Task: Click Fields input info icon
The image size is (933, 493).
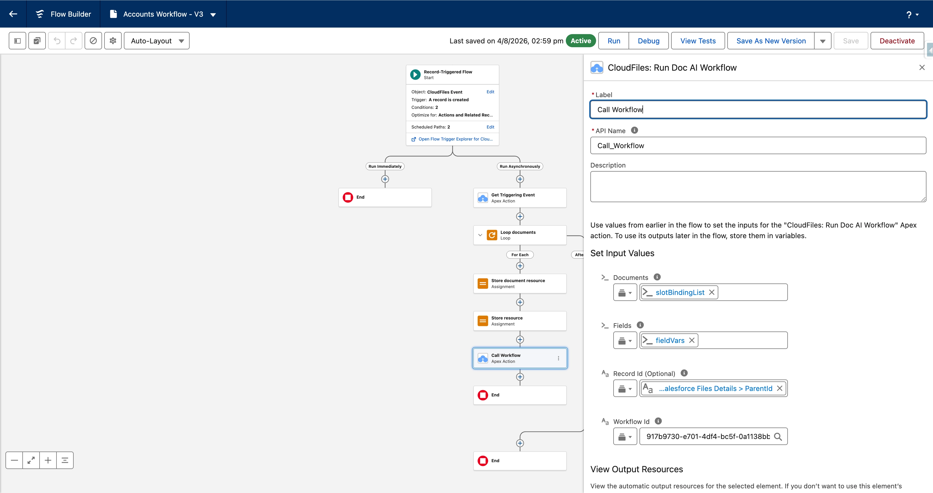Action: [640, 325]
